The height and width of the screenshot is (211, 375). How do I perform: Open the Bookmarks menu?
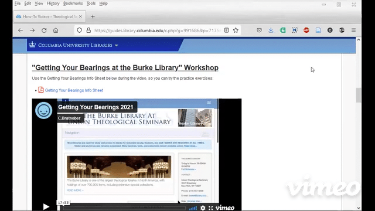tap(73, 4)
